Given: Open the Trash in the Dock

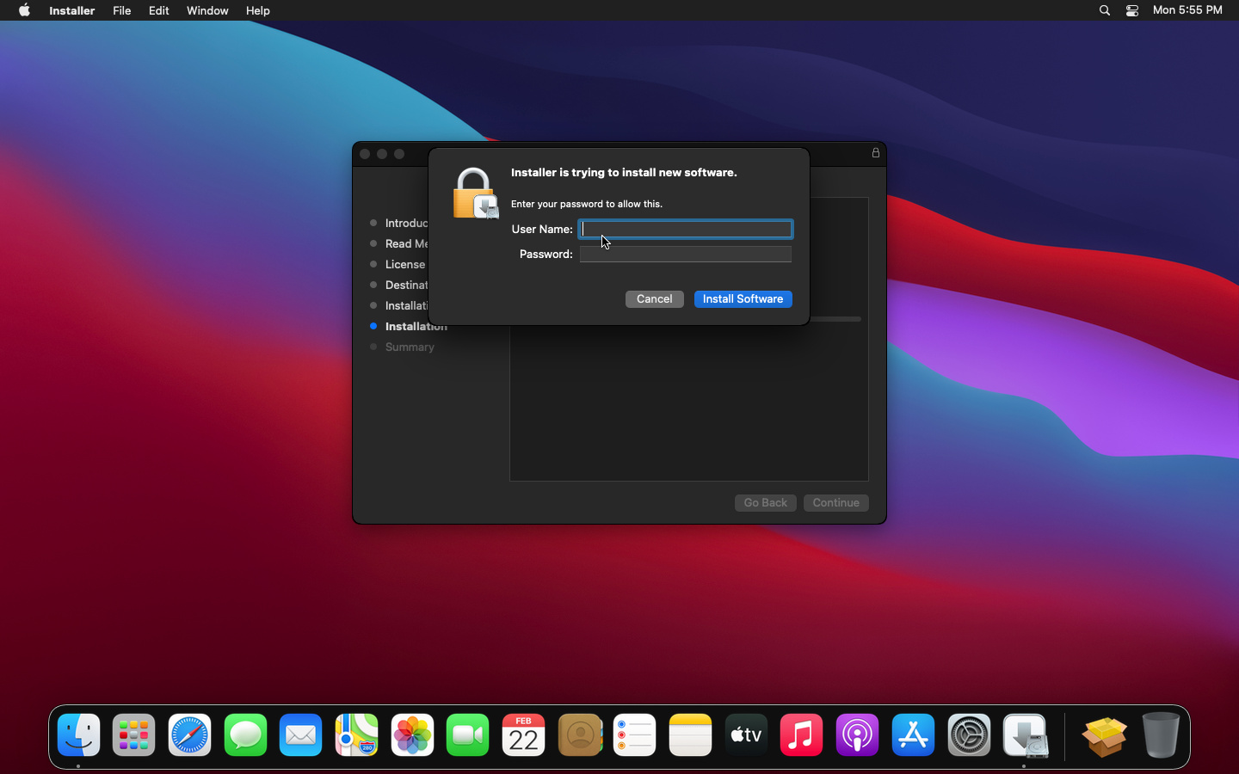Looking at the screenshot, I should [1160, 735].
